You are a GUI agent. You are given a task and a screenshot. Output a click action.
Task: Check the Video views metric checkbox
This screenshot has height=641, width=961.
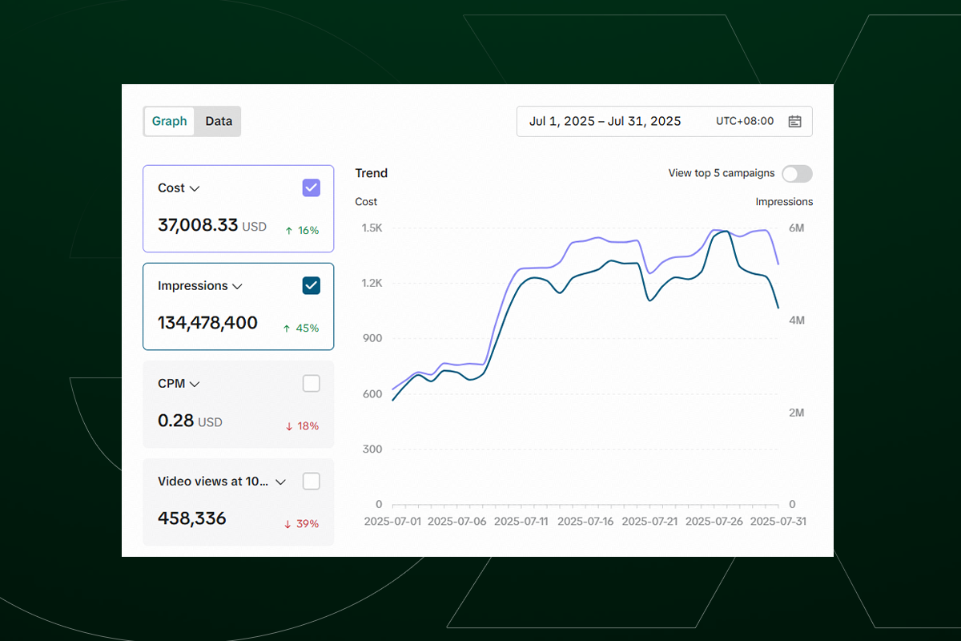(311, 481)
